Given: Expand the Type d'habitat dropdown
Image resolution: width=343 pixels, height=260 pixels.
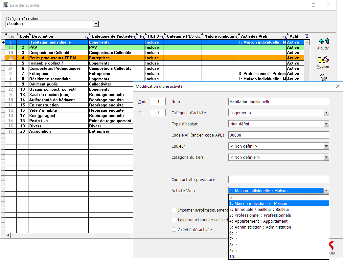Looking at the screenshot, I should [x=326, y=124].
